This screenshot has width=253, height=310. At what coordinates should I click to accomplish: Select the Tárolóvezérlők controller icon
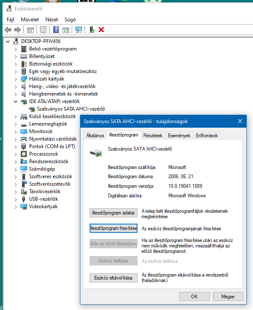tap(24, 192)
